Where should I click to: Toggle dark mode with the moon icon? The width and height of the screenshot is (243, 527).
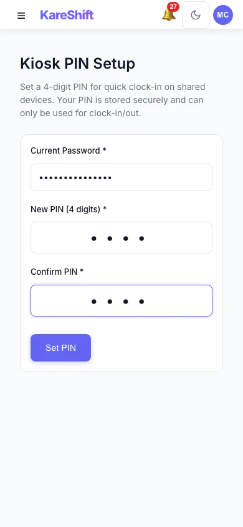[x=196, y=15]
